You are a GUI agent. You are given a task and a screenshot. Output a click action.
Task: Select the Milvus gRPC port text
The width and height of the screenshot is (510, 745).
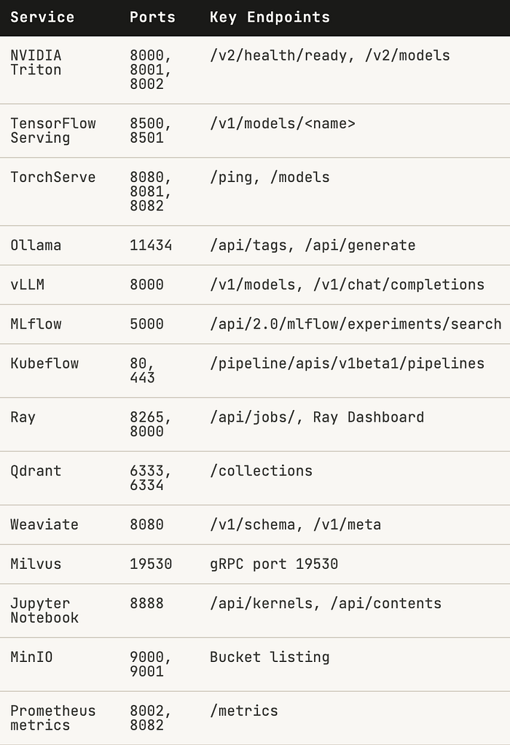(x=274, y=564)
